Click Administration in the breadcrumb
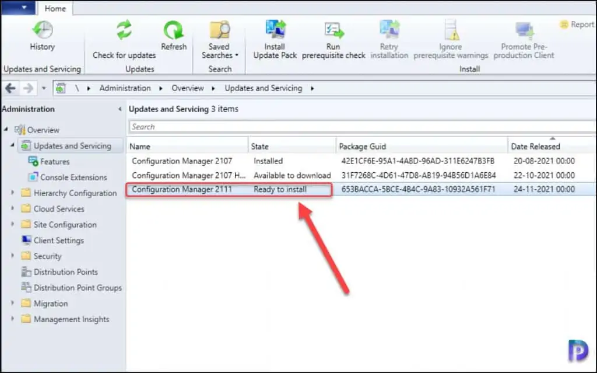This screenshot has width=597, height=373. [125, 88]
